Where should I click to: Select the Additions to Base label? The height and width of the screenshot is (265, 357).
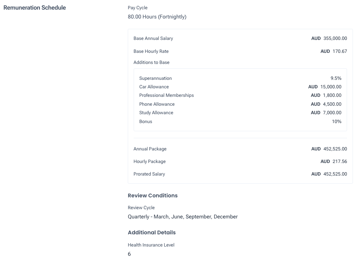pos(151,62)
